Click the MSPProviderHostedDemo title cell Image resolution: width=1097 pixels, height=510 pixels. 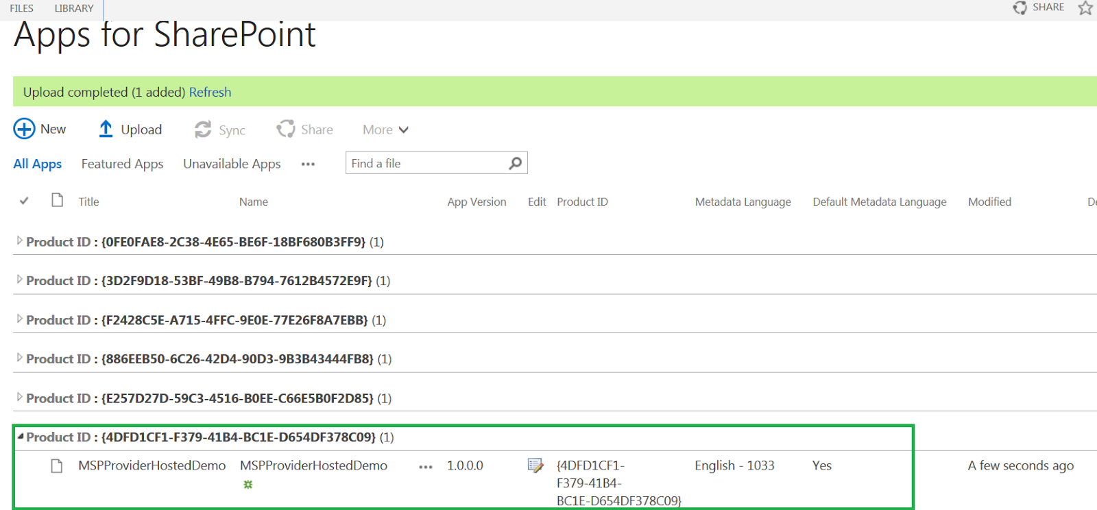point(152,465)
